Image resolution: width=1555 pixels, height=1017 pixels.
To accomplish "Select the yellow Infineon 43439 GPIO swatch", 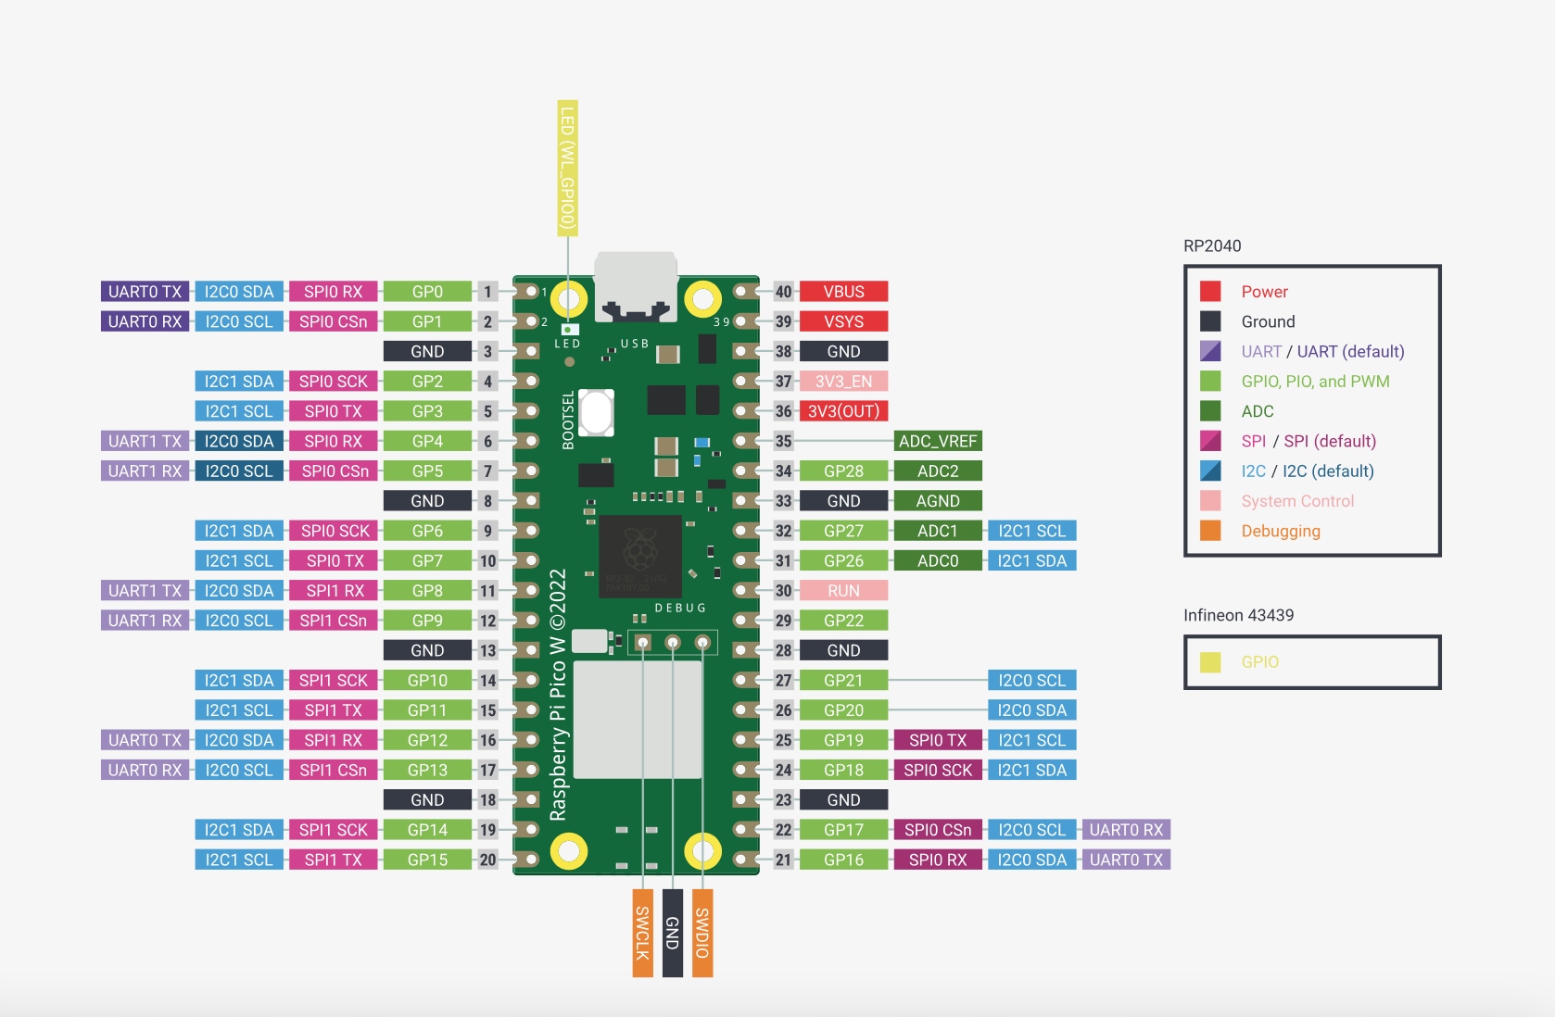I will pos(1210,662).
